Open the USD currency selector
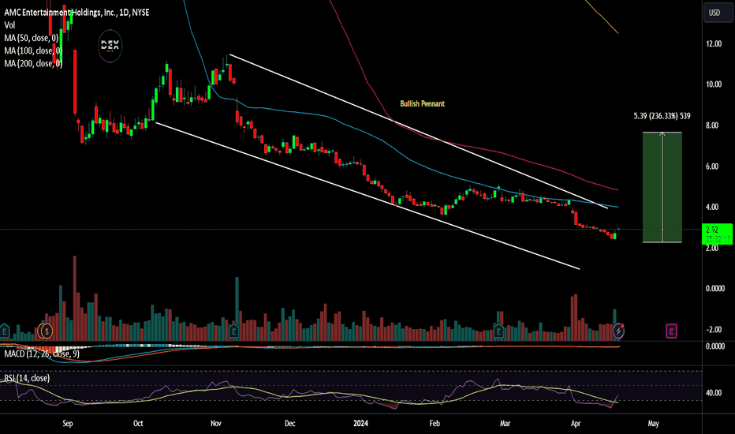 click(x=718, y=12)
